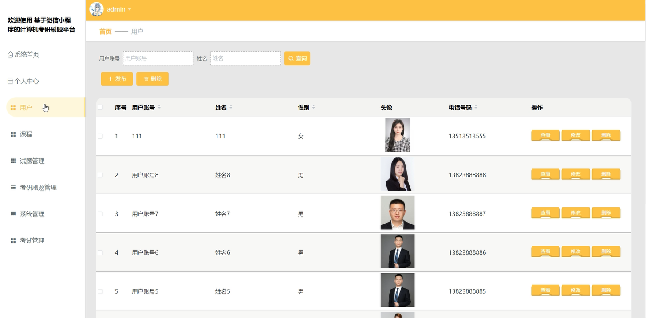646x318 pixels.
Task: Open avatar photo of 姓名5
Action: [x=398, y=290]
